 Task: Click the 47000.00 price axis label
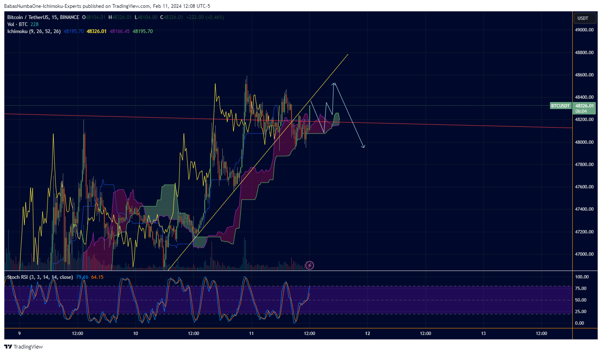point(584,254)
